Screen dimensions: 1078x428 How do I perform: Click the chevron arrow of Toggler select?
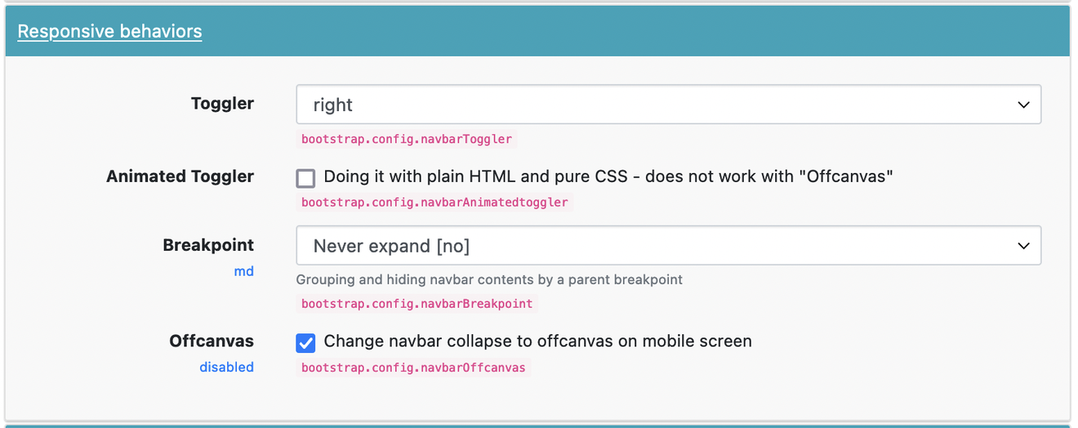pos(1023,105)
